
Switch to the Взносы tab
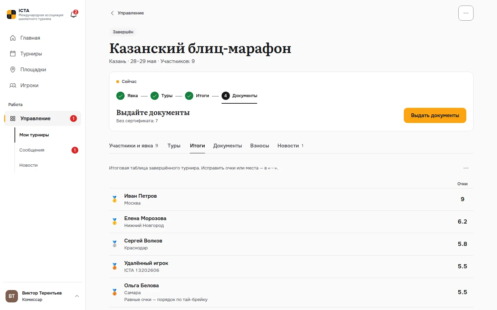(260, 146)
